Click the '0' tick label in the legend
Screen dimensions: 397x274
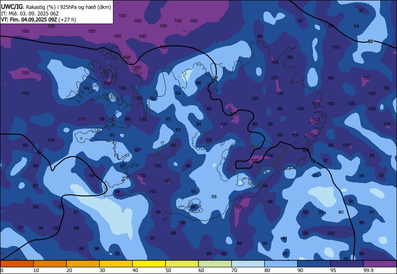coord(2,270)
